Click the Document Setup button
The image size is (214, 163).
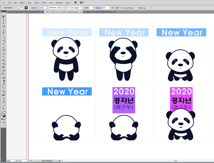pyautogui.click(x=127, y=8)
